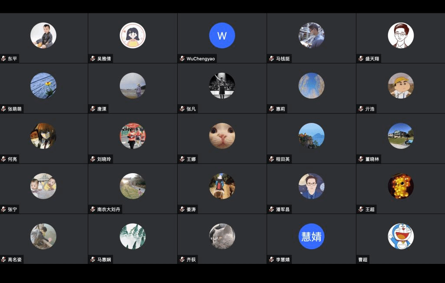Click the muted mic icon for 盛天翔
This screenshot has width=445, height=283.
click(x=361, y=59)
